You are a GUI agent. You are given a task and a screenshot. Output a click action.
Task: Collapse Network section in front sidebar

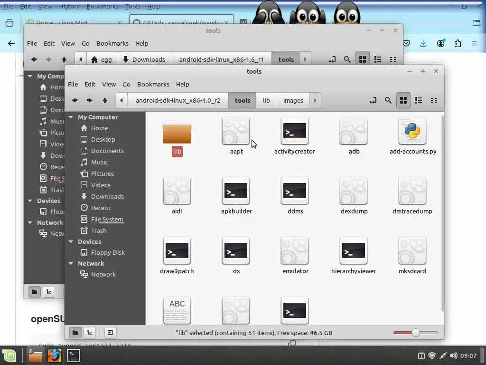pos(71,263)
